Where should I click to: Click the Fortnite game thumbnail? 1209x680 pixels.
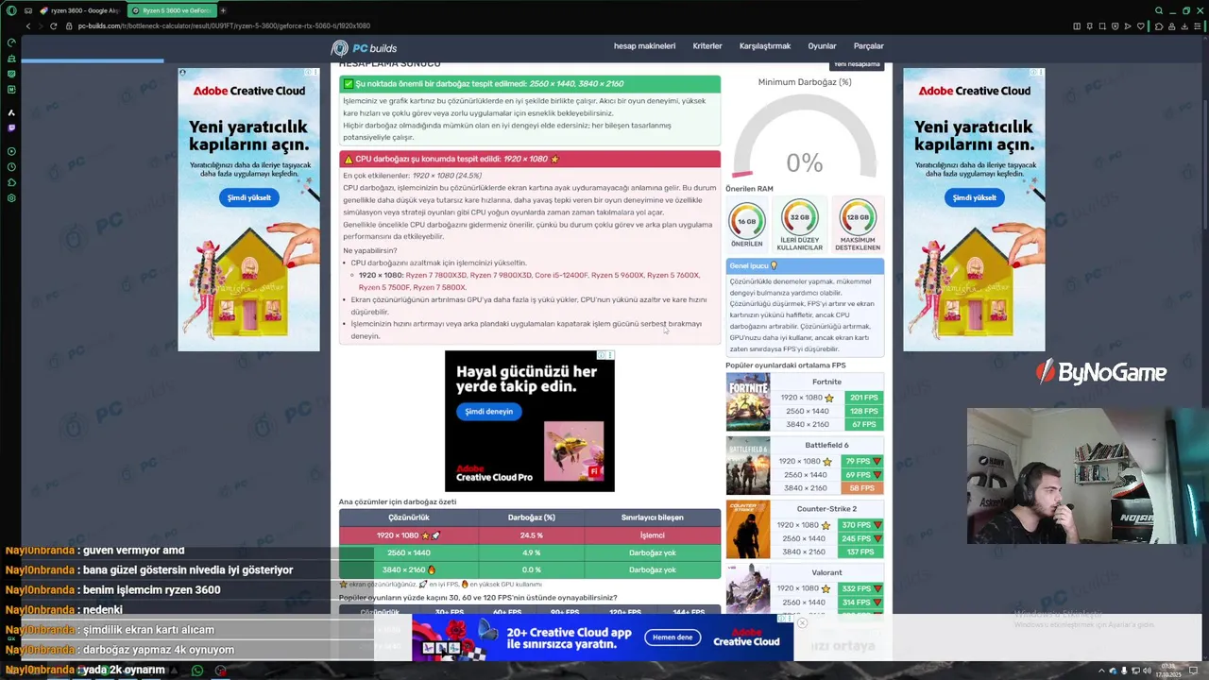coord(748,401)
